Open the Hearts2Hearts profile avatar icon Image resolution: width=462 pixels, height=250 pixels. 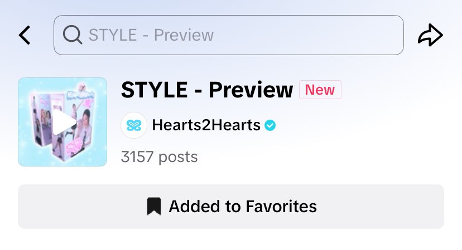134,125
